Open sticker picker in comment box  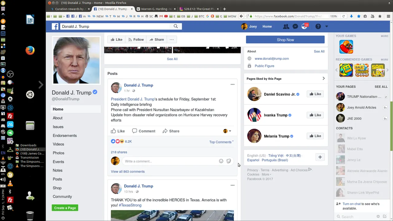pos(229,161)
